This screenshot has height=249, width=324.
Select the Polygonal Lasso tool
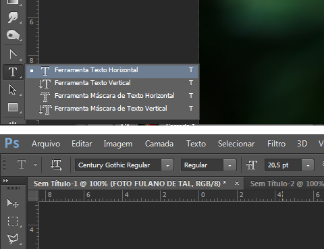tap(13, 239)
